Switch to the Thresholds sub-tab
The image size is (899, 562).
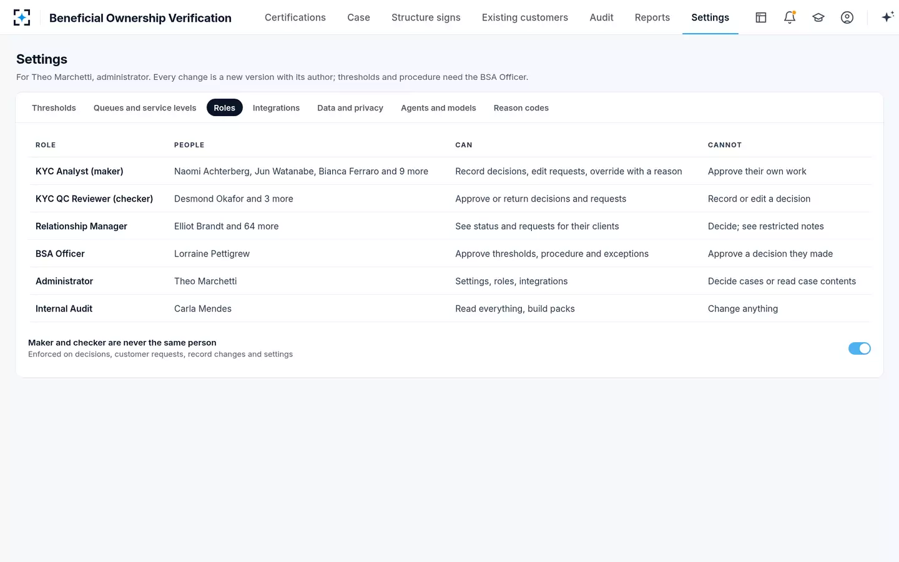[x=54, y=108]
